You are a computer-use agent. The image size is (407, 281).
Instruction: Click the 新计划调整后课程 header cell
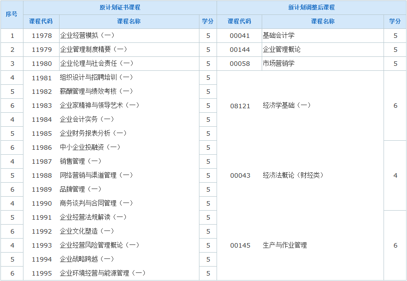click(x=311, y=8)
